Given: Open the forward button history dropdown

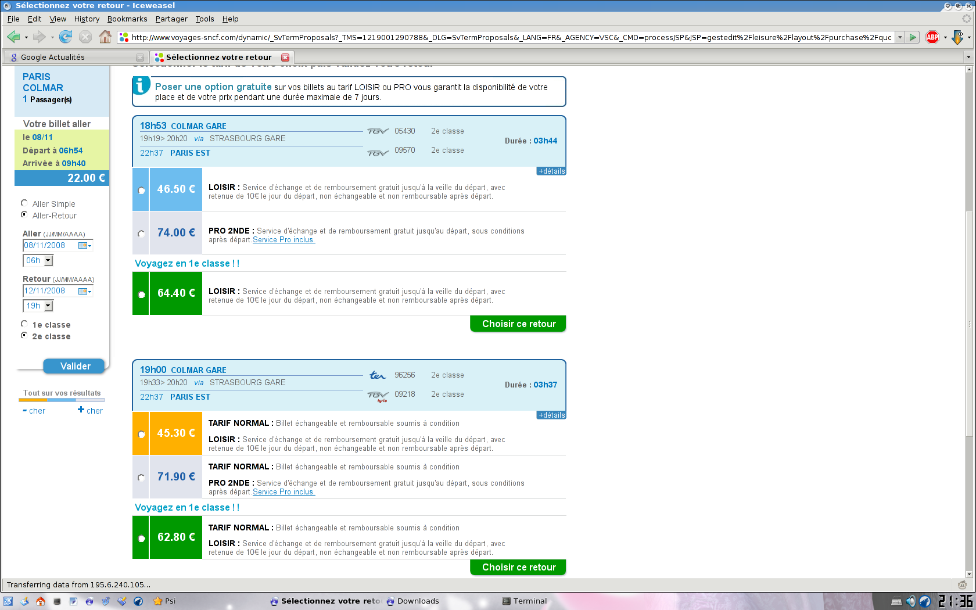Looking at the screenshot, I should point(52,38).
